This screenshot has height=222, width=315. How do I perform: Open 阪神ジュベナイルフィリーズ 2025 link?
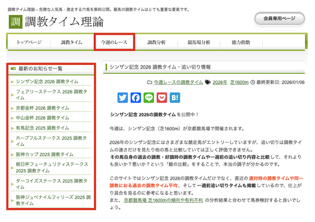[x=53, y=200]
